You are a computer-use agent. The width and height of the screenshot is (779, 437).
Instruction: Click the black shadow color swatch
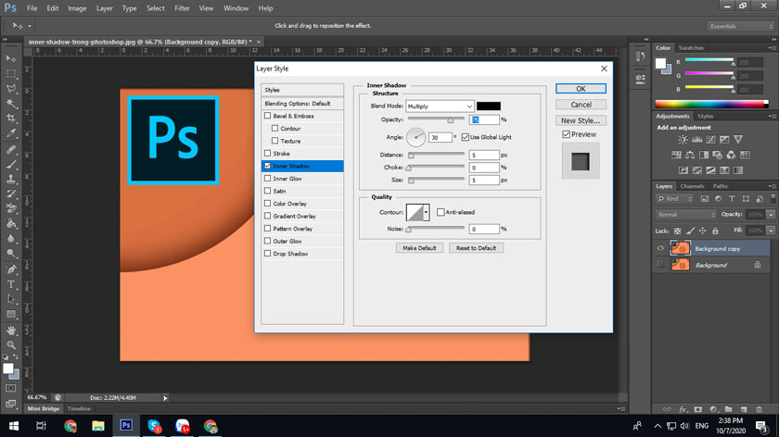click(489, 106)
